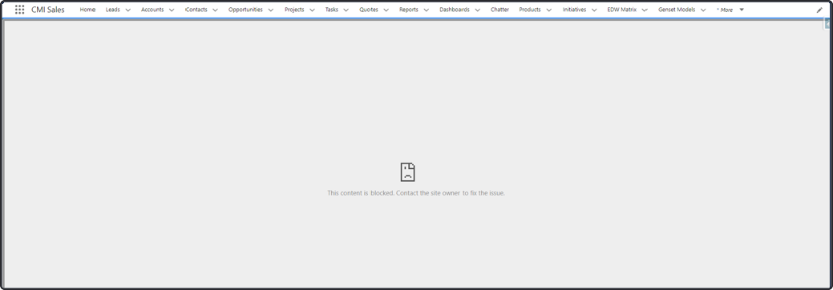Expand the EDW Matrix dropdown chevron
This screenshot has height=290, width=833.
[x=645, y=10]
